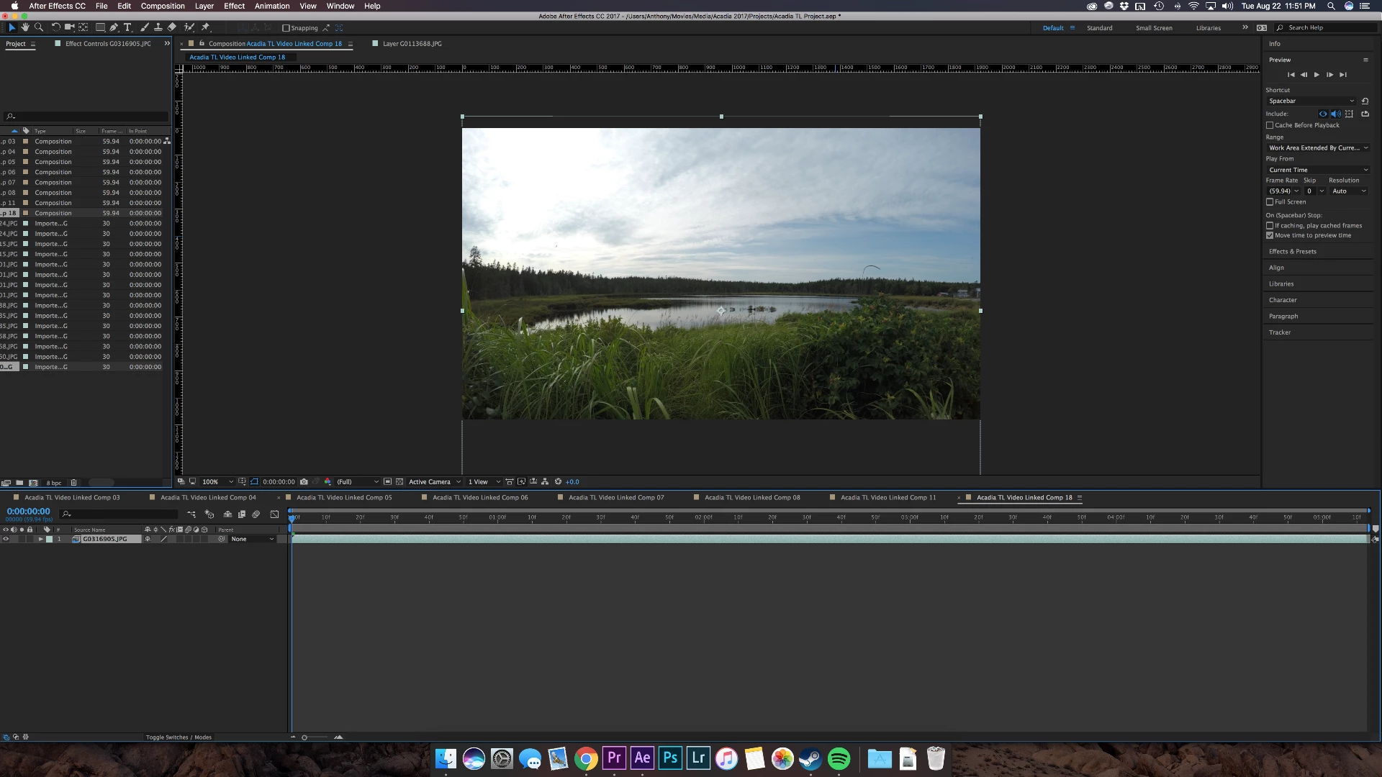
Task: Select the Puppet Pin tool
Action: coord(205,27)
